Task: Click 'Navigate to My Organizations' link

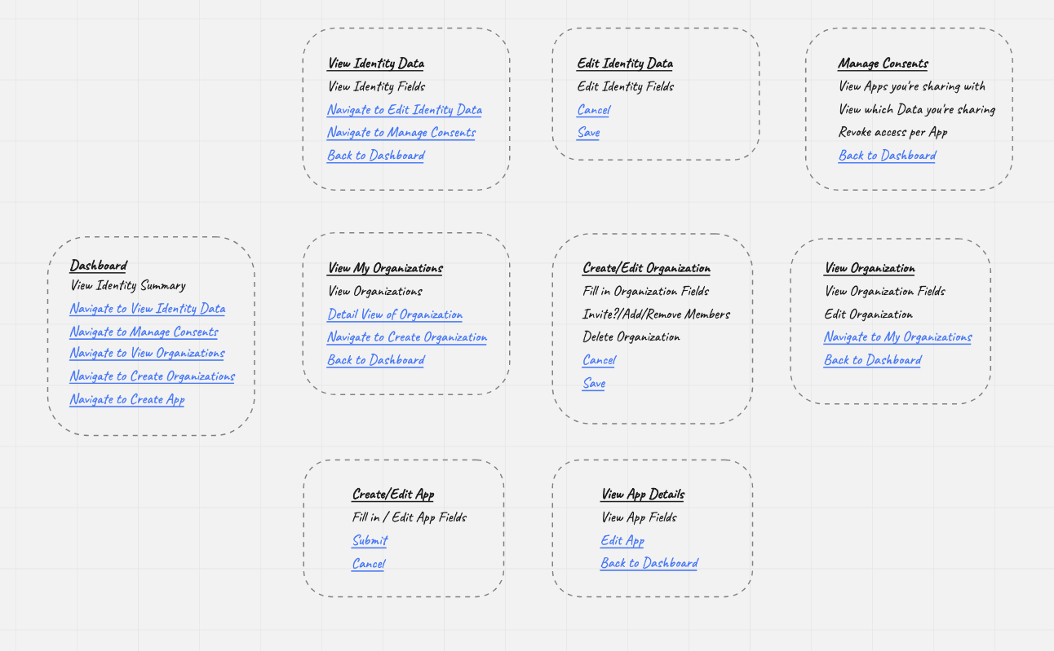Action: (897, 337)
